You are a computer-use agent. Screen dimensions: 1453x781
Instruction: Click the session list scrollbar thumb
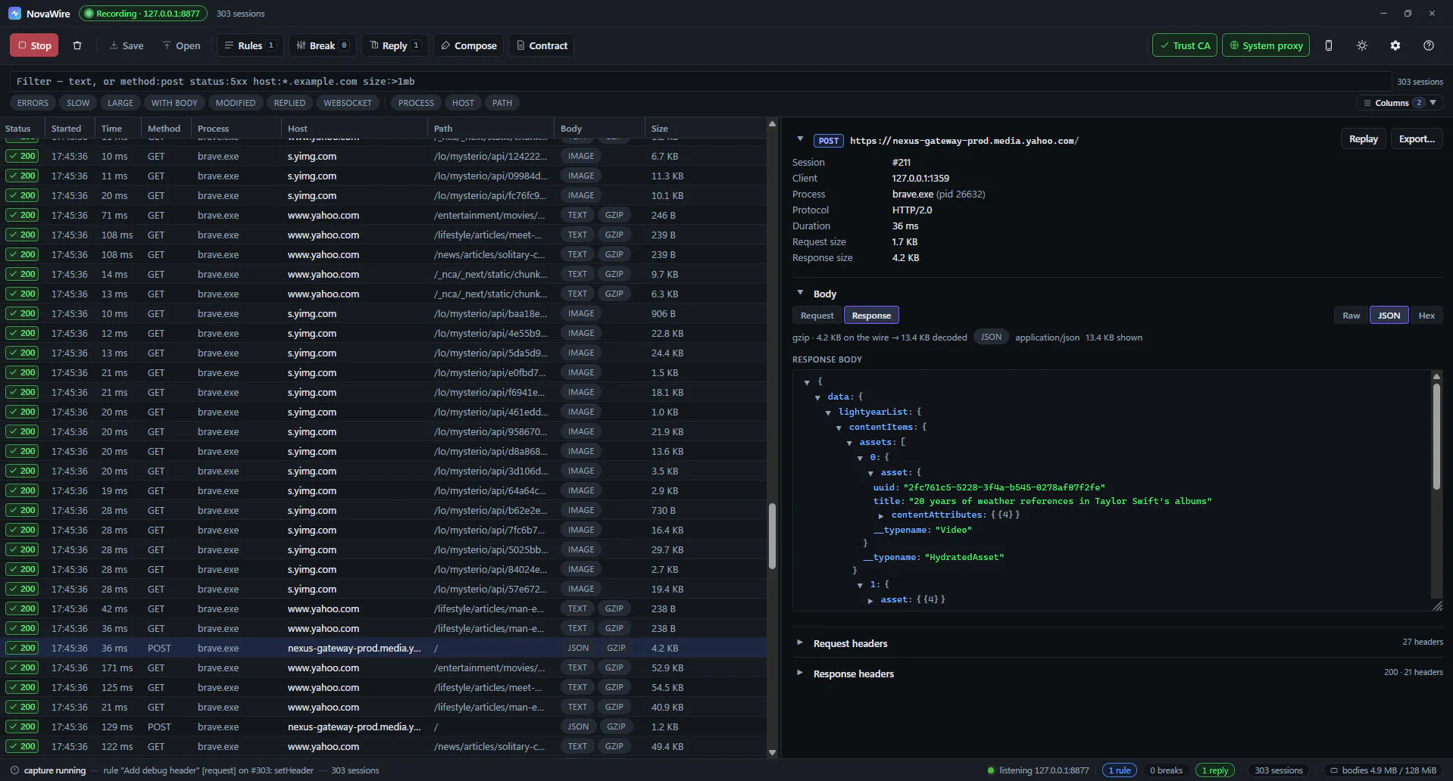pos(772,537)
